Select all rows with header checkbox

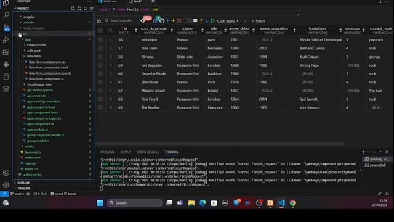(100, 30)
